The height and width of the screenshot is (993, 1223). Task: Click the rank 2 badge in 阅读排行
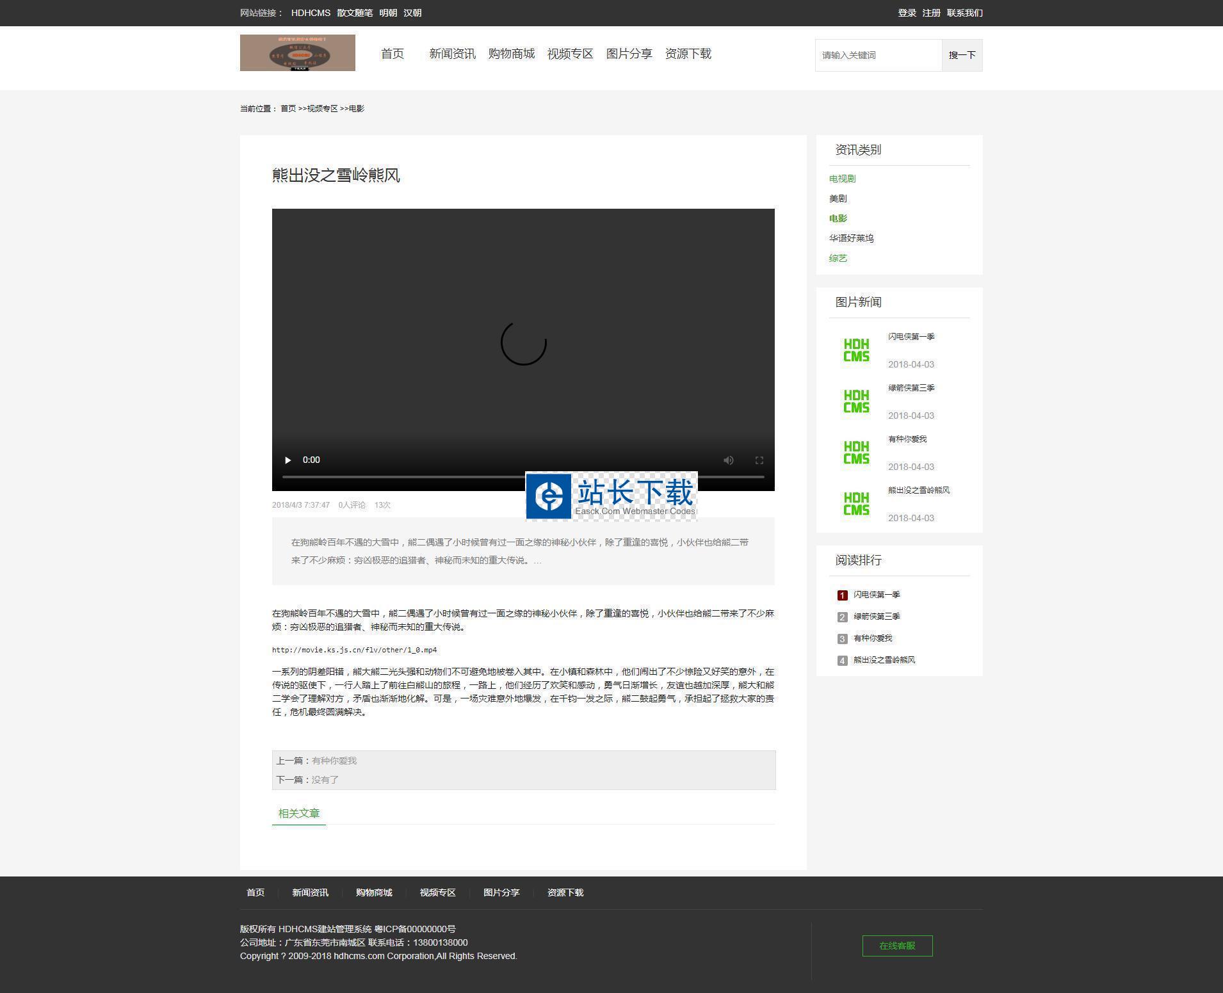pos(842,617)
